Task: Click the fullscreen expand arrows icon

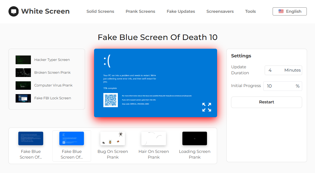Action: pos(207,107)
